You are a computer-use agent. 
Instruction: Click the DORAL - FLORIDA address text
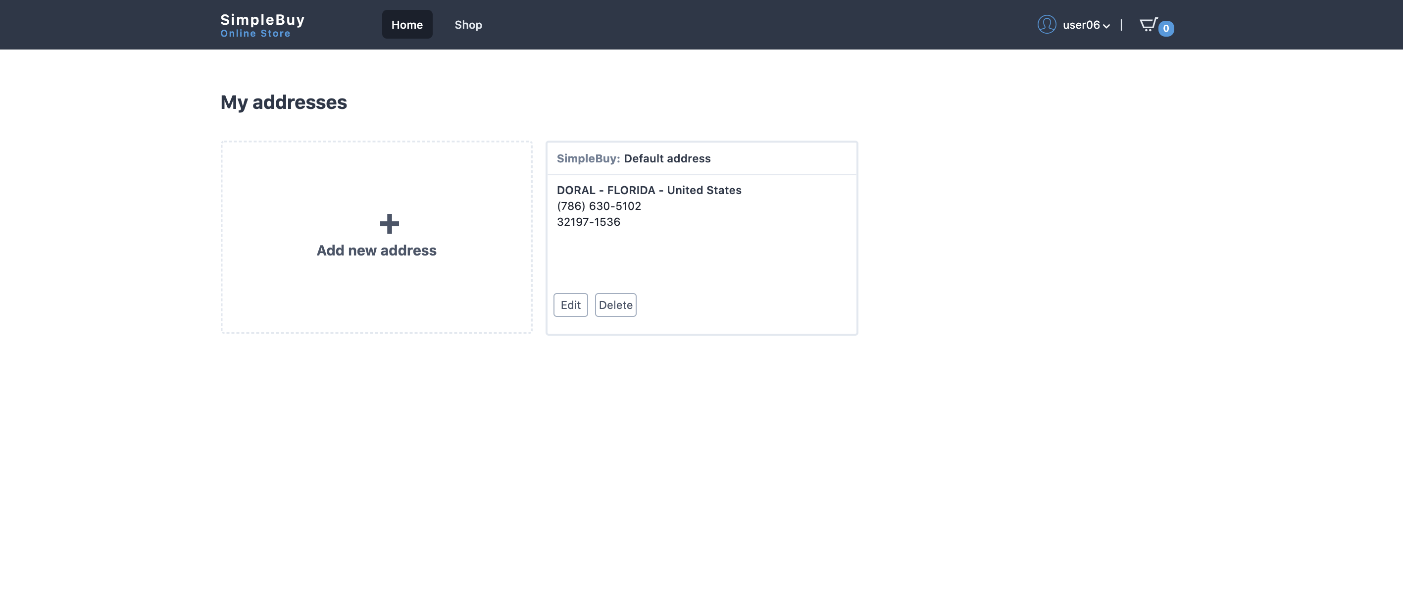click(x=649, y=190)
